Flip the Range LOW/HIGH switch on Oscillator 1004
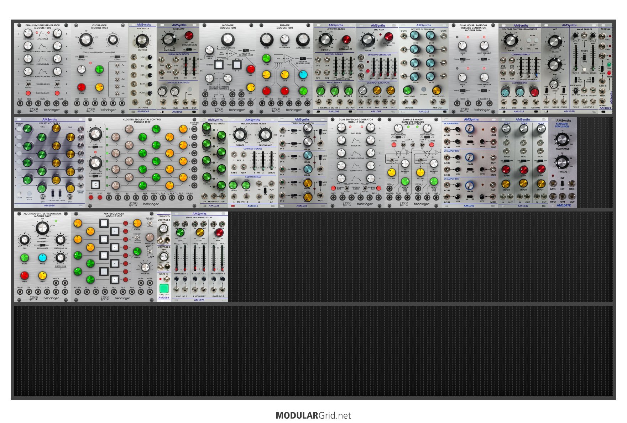Image resolution: width=627 pixels, height=423 pixels. coord(117,57)
